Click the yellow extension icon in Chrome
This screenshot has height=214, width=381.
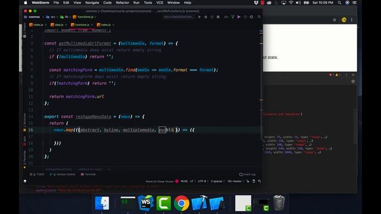coord(344,20)
